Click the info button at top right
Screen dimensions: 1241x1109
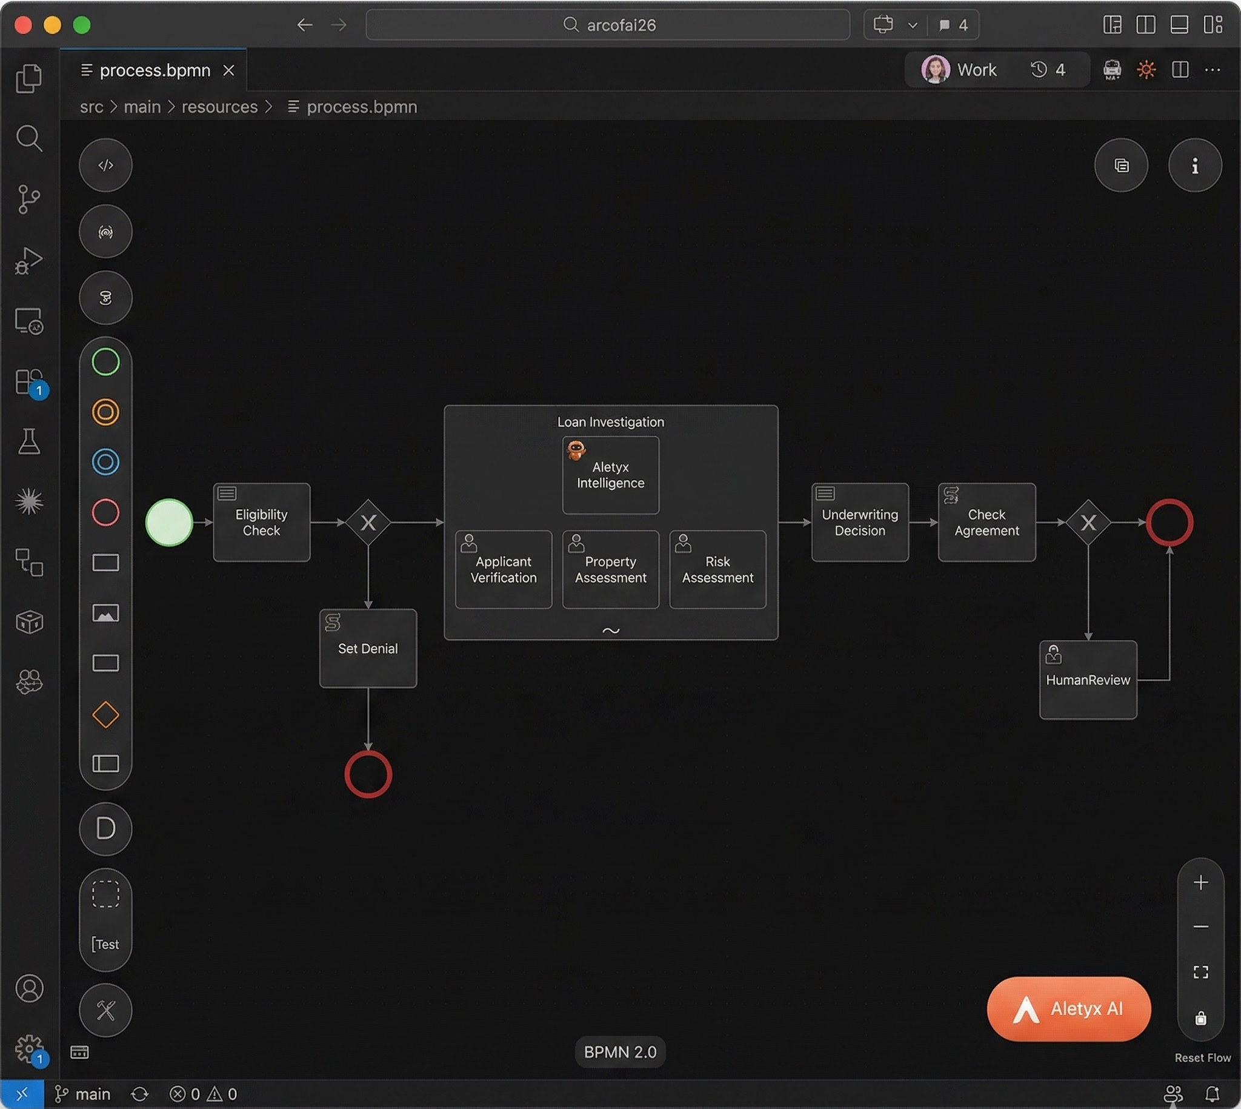(x=1194, y=166)
